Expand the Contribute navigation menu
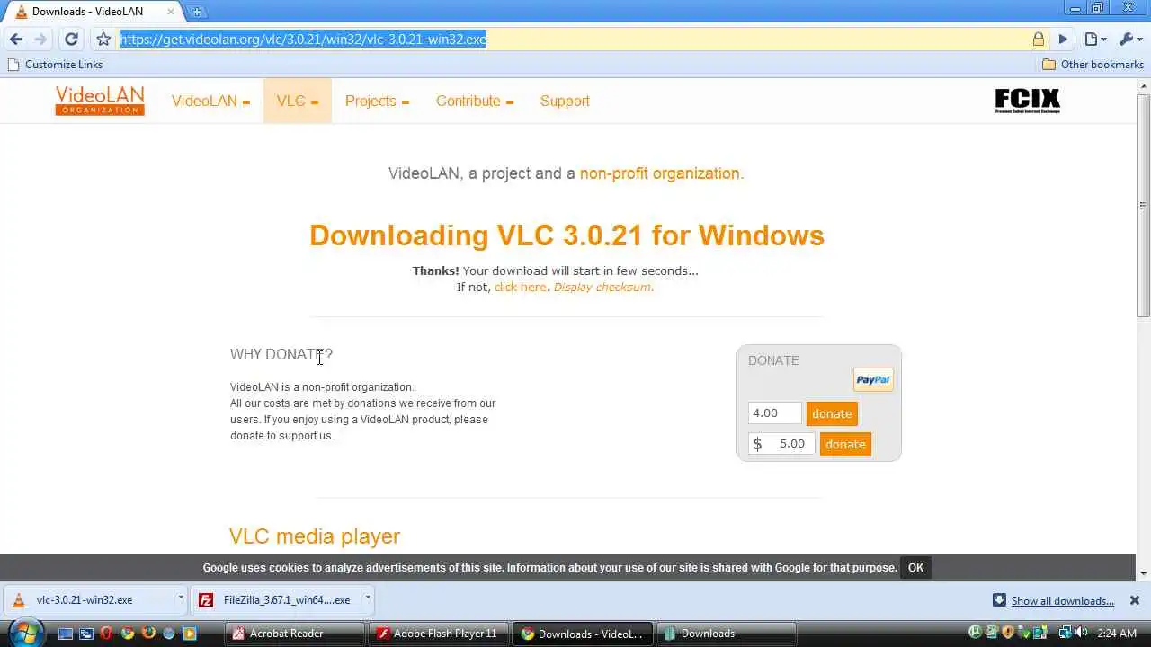Screen dimensions: 1151x647 pyautogui.click(x=475, y=101)
